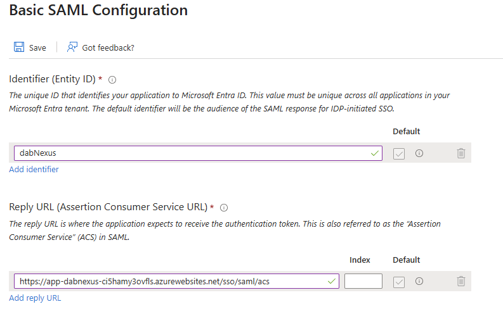Screen dimensions: 503x321
Task: Click the Basic SAML Configuration heading
Action: (98, 11)
